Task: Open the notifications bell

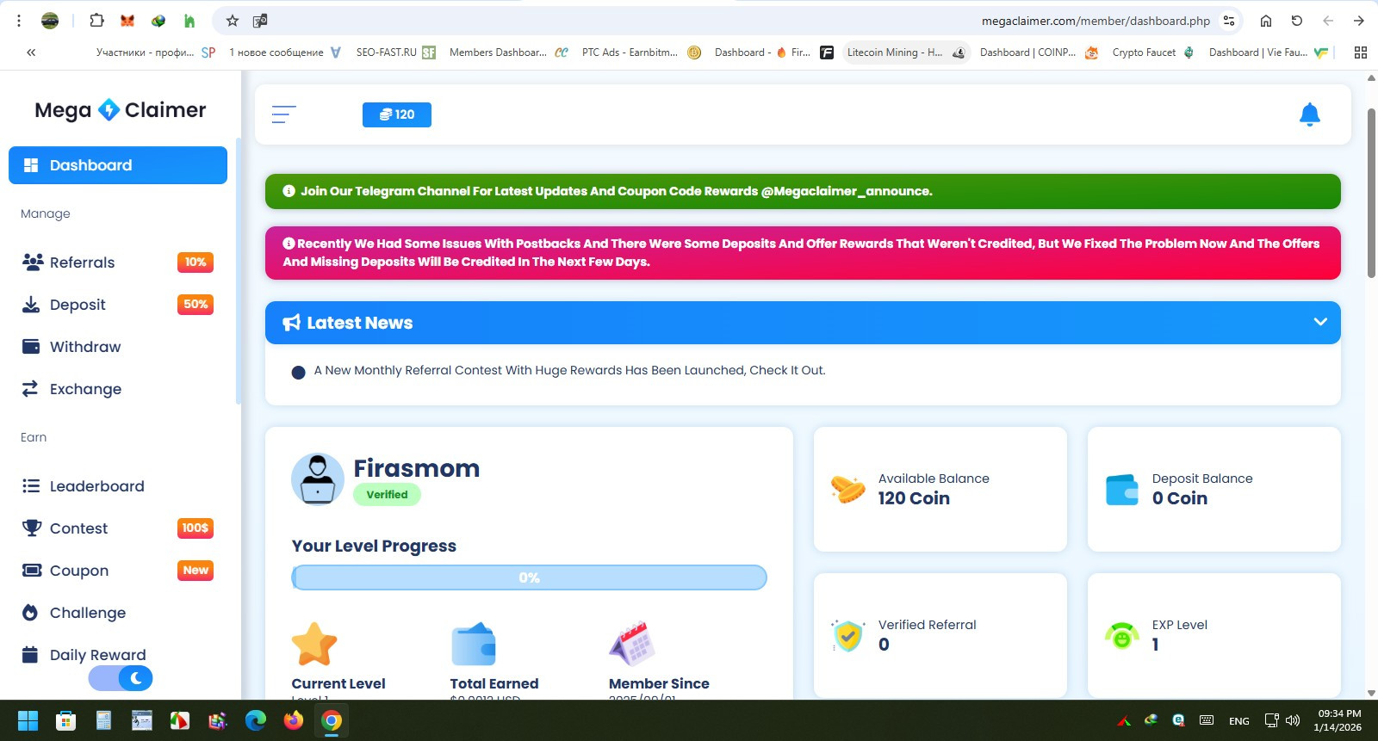Action: [x=1309, y=114]
